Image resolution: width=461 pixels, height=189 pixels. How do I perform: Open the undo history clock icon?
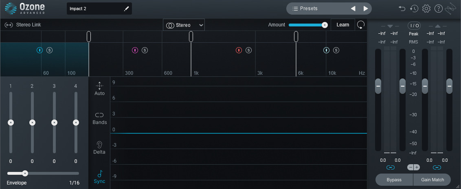(x=414, y=9)
